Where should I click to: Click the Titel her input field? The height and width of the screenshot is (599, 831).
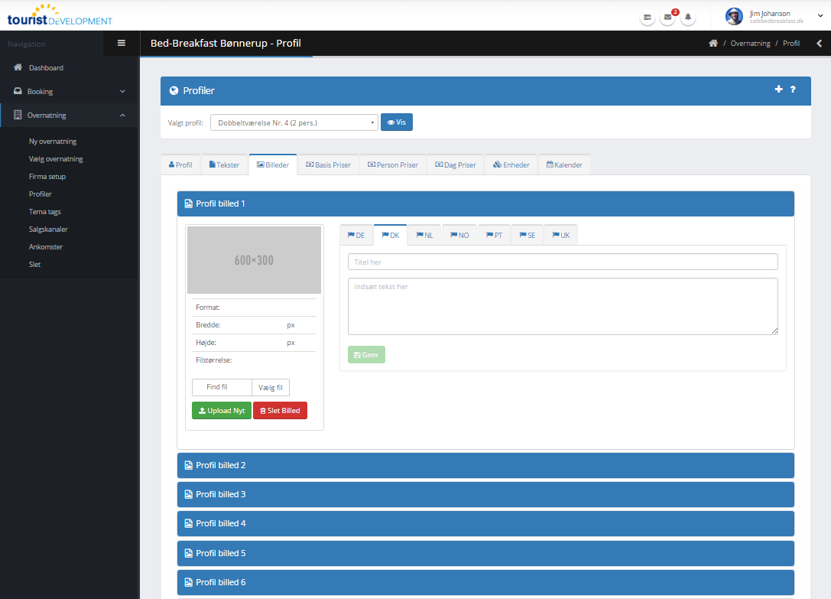tap(562, 262)
